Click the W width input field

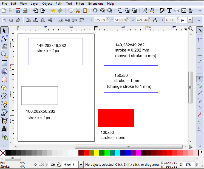click(x=142, y=20)
